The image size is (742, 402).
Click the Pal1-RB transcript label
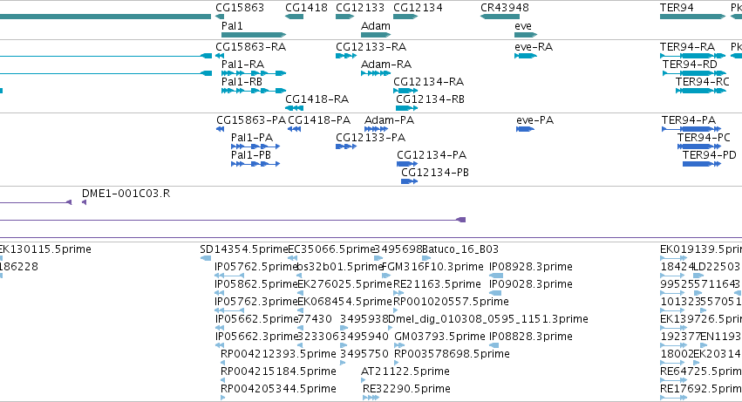click(x=242, y=81)
